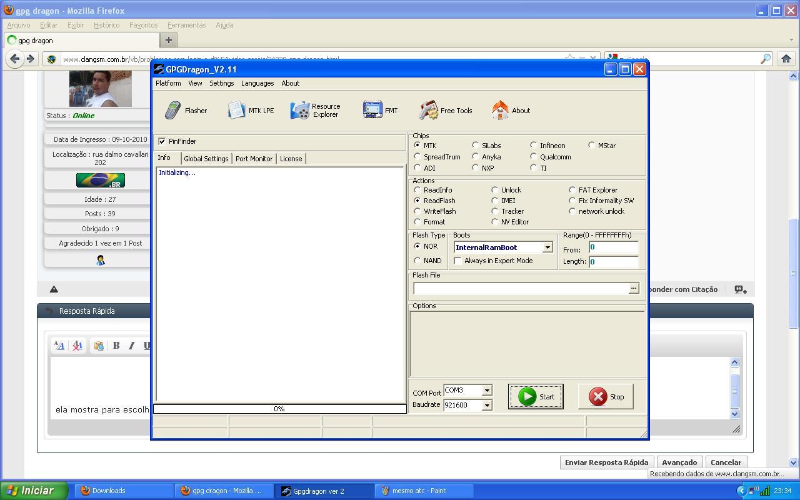
Task: Choose the Unlock action
Action: click(x=495, y=190)
